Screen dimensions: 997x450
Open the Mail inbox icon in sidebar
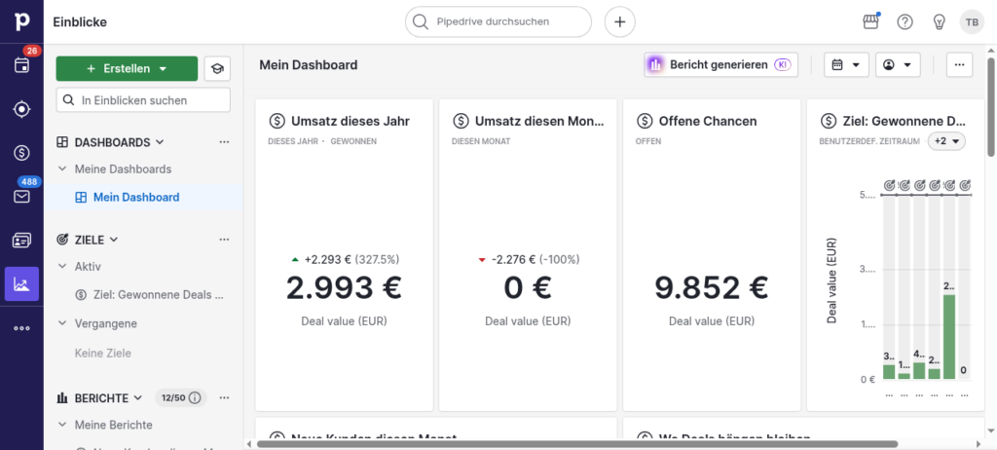[21, 197]
